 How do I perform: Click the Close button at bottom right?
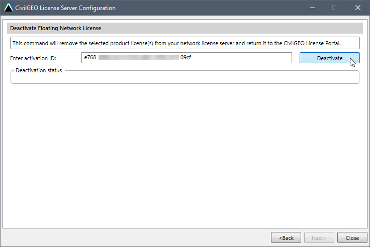click(352, 237)
